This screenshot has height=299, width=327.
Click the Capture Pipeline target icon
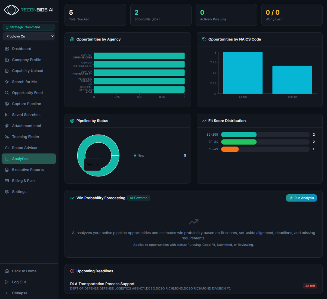tap(7, 104)
